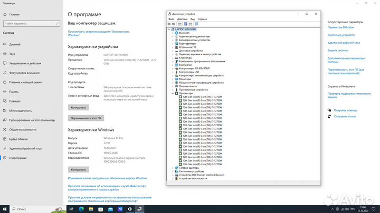Open Изменение ключа продукта link
380x213 pixels.
(108, 178)
